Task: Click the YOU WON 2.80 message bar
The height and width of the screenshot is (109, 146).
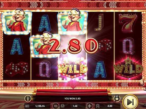Action: (72, 99)
